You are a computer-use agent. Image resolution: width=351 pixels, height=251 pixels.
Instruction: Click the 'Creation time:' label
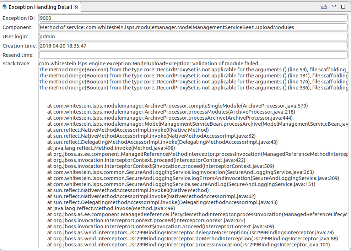coord(20,46)
